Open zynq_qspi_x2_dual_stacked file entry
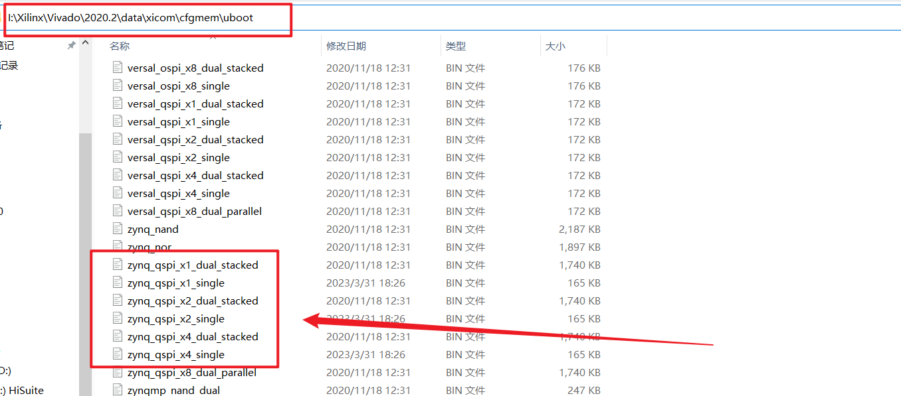Screen dimensions: 901x396 [193, 300]
